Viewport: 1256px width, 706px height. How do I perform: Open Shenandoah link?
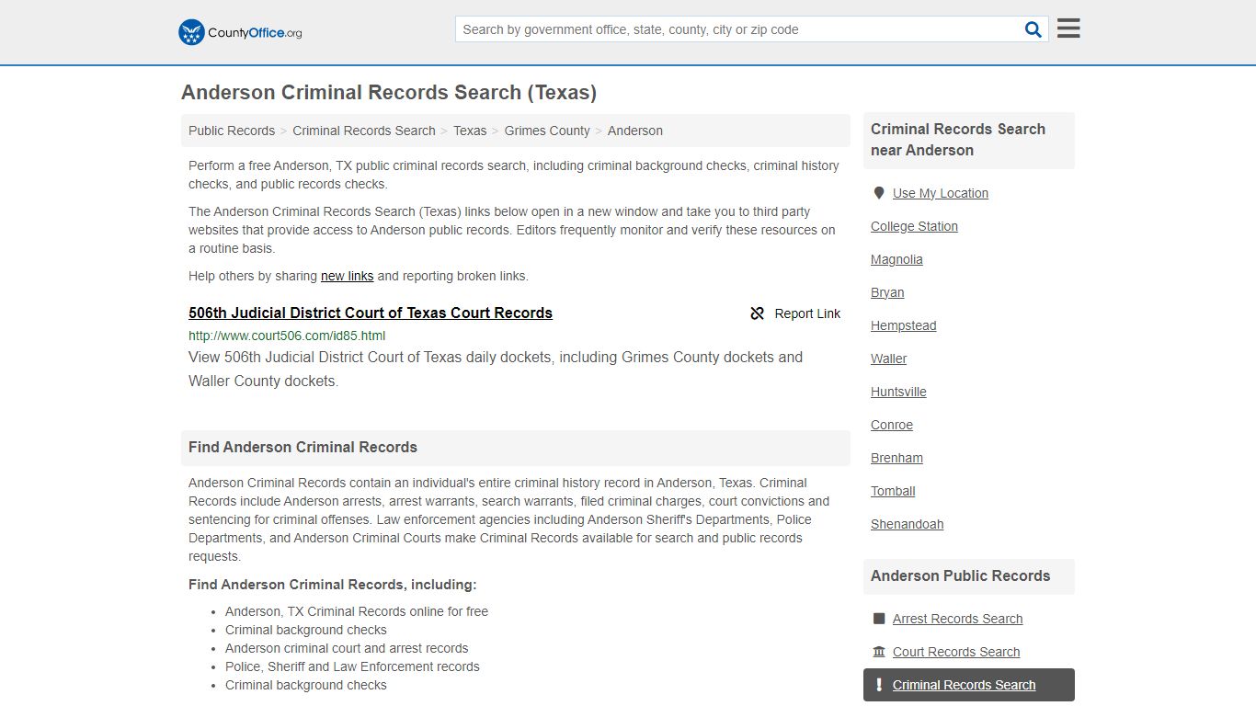908,524
